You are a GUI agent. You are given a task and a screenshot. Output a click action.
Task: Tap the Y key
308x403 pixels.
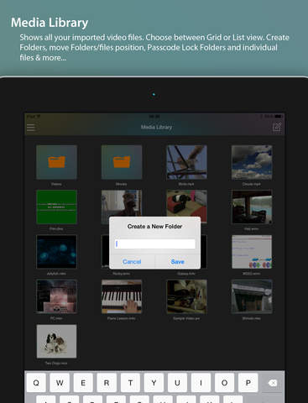click(x=154, y=383)
